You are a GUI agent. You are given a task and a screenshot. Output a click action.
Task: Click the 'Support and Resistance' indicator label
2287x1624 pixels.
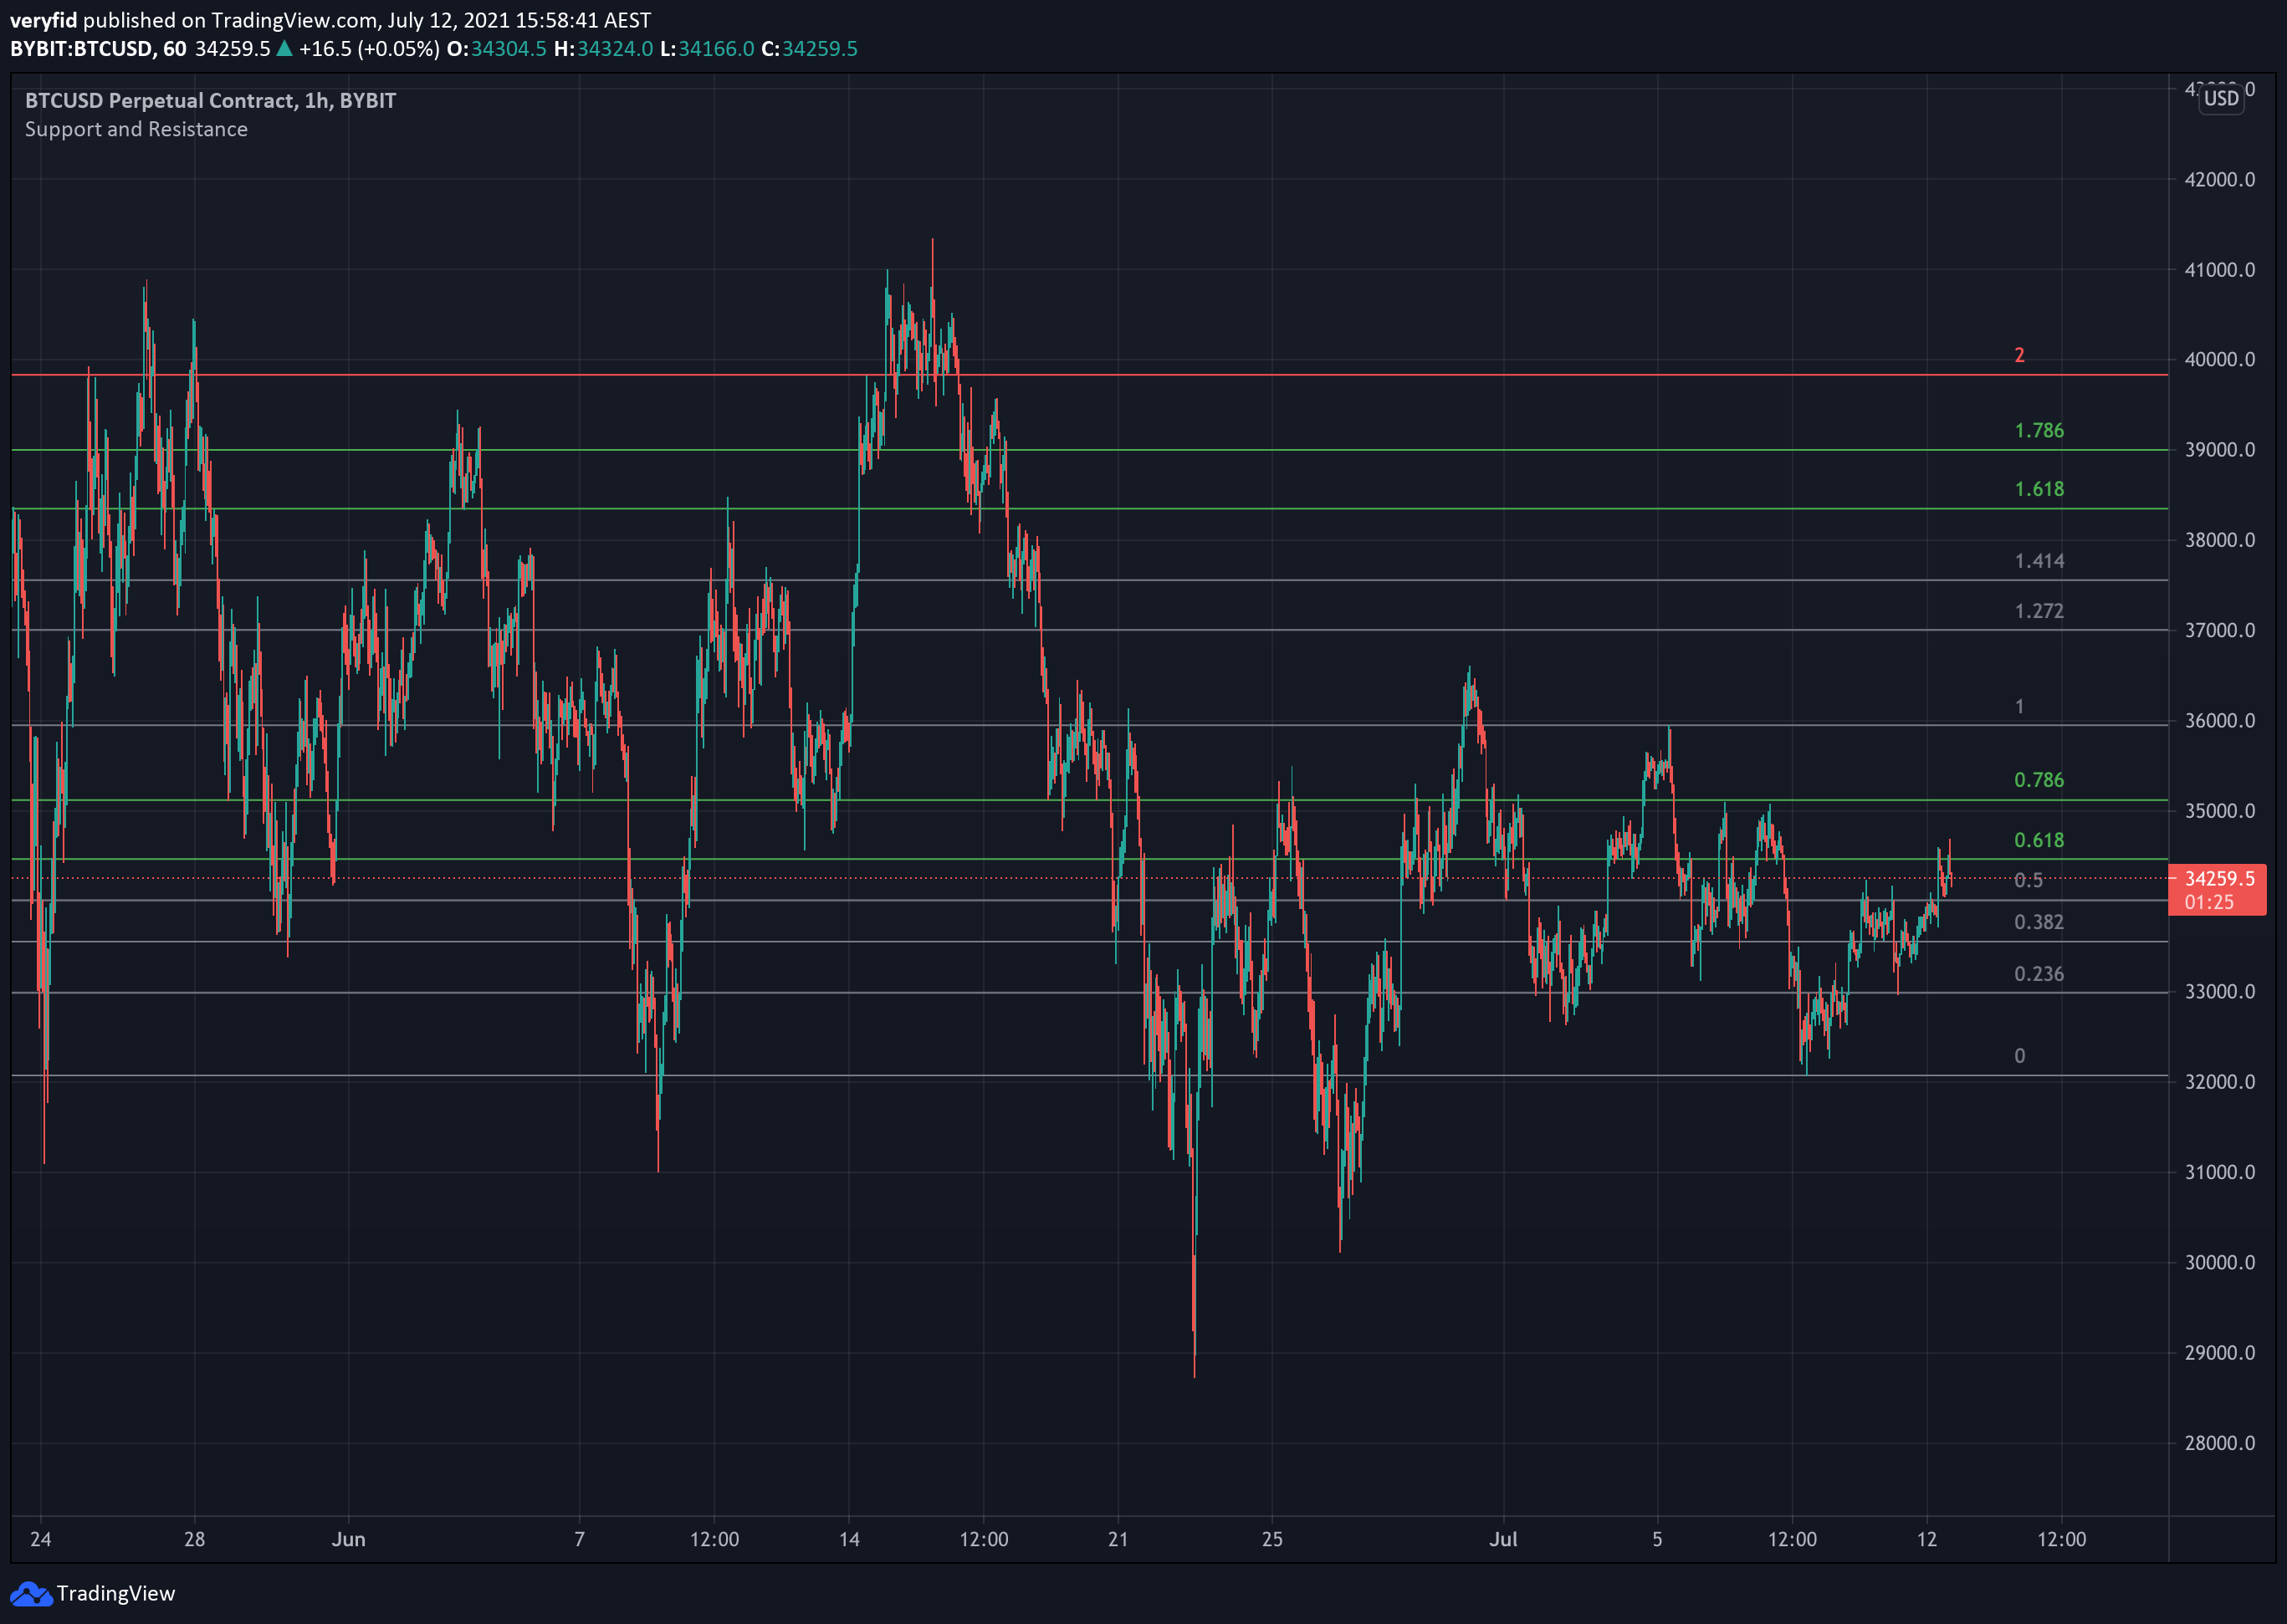[136, 129]
